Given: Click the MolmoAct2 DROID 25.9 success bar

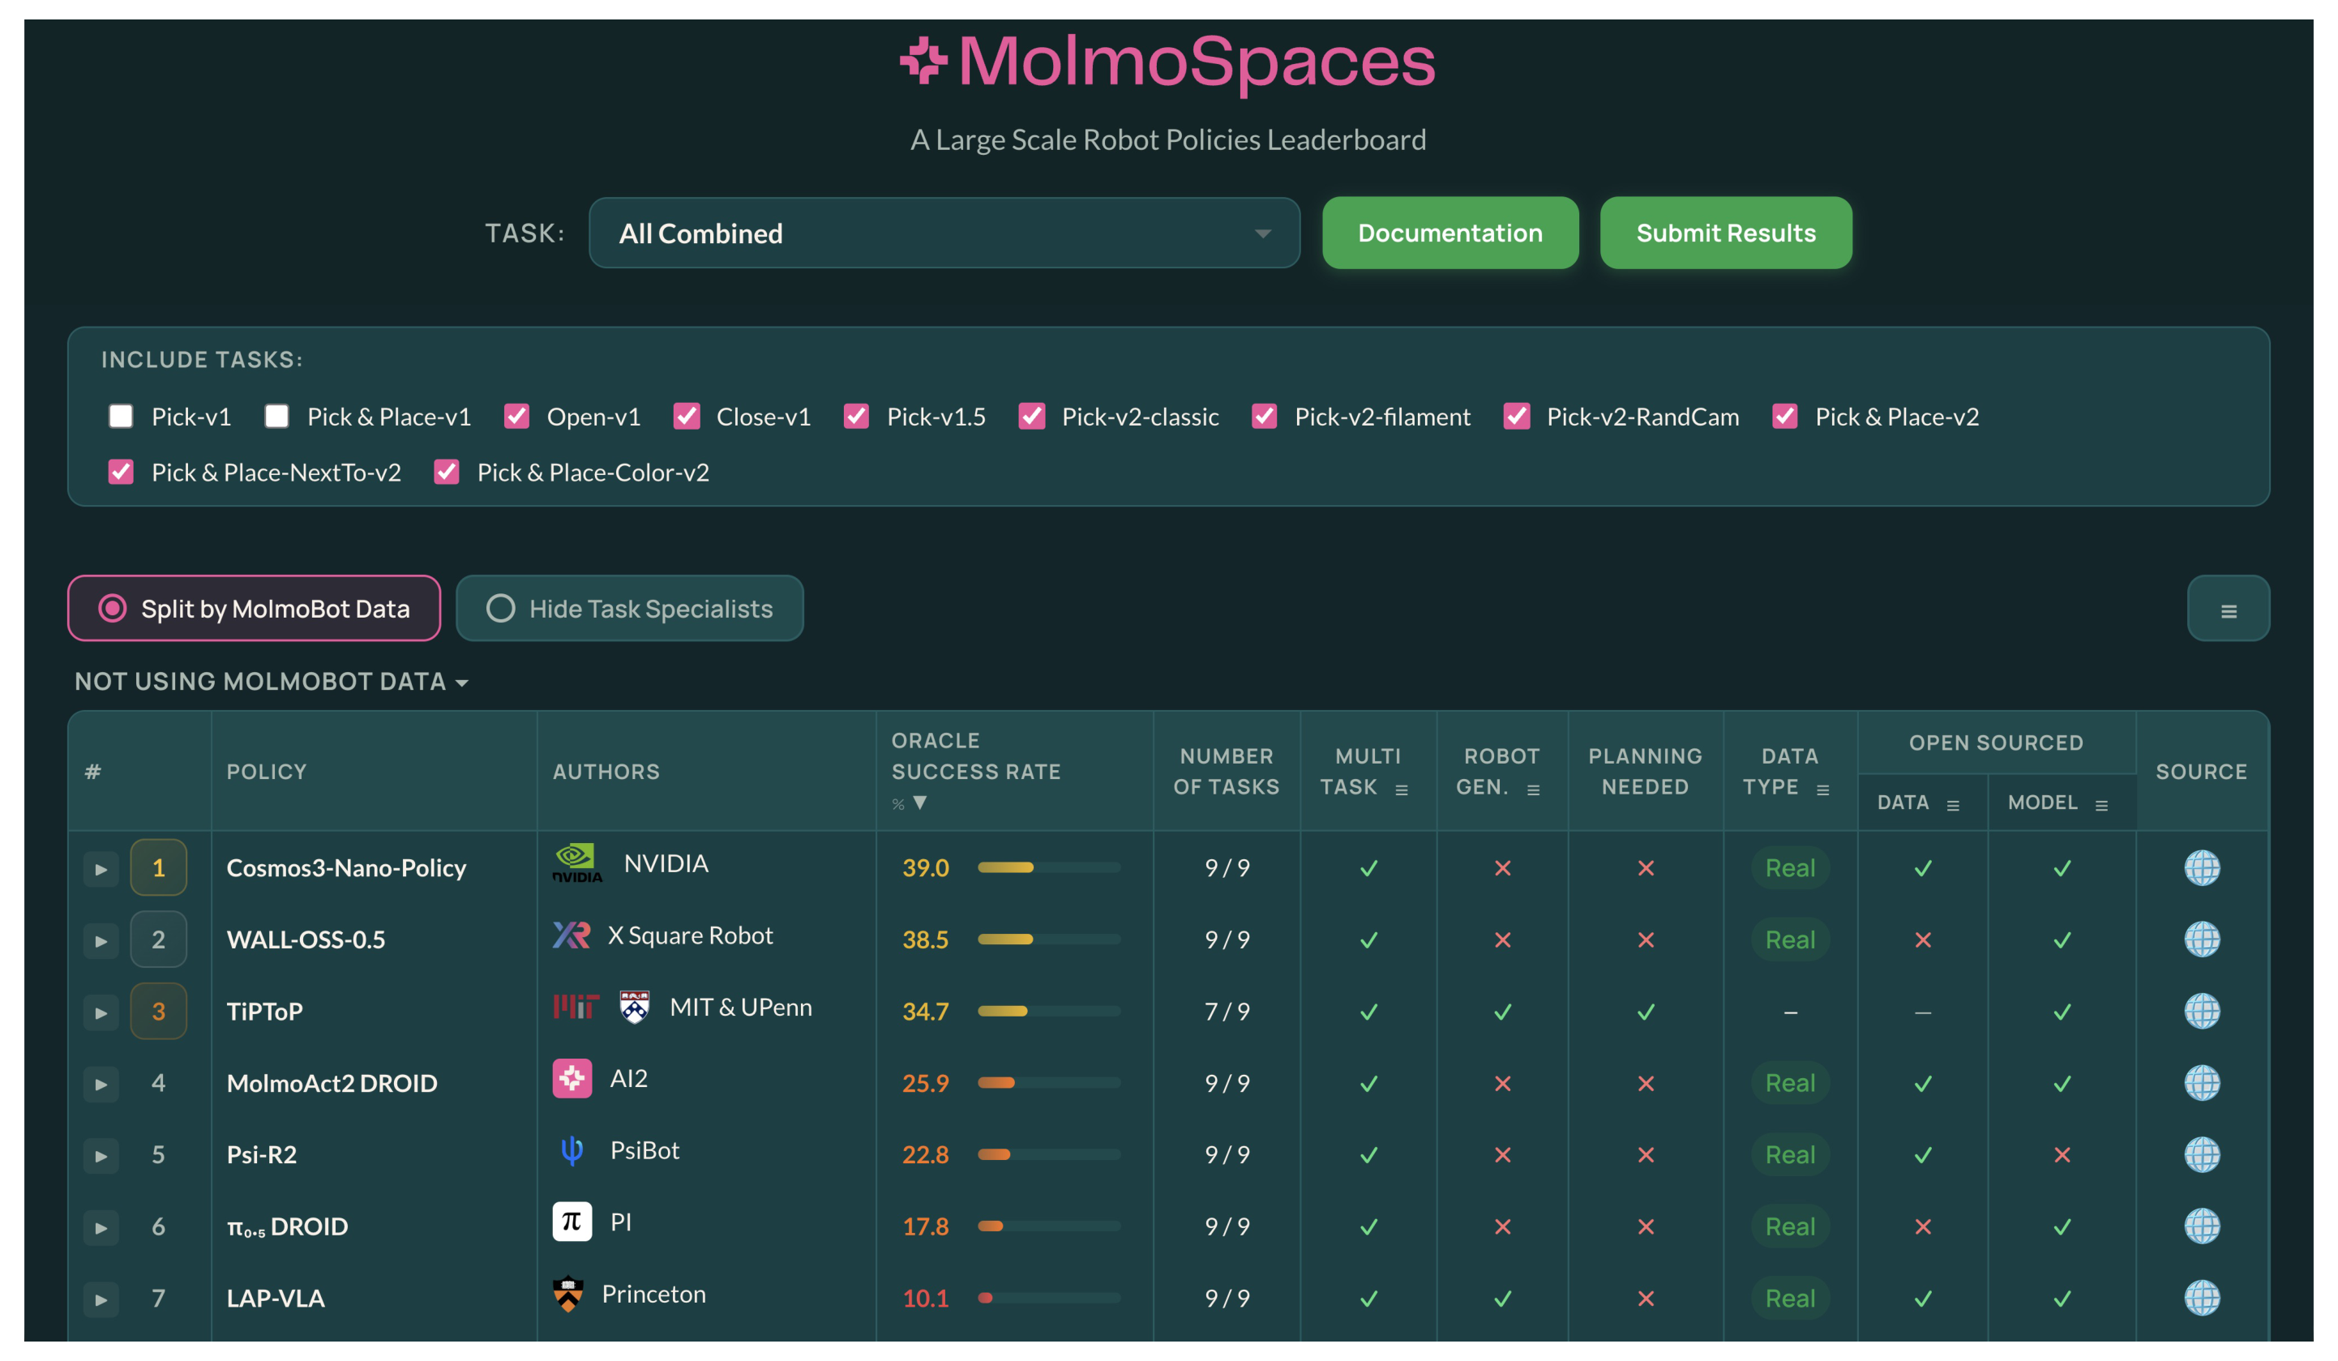Looking at the screenshot, I should click(1048, 1083).
